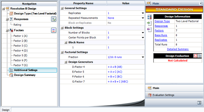The width and height of the screenshot is (204, 112).
Task: Click the Main panel header icon
Action: (x=149, y=3)
